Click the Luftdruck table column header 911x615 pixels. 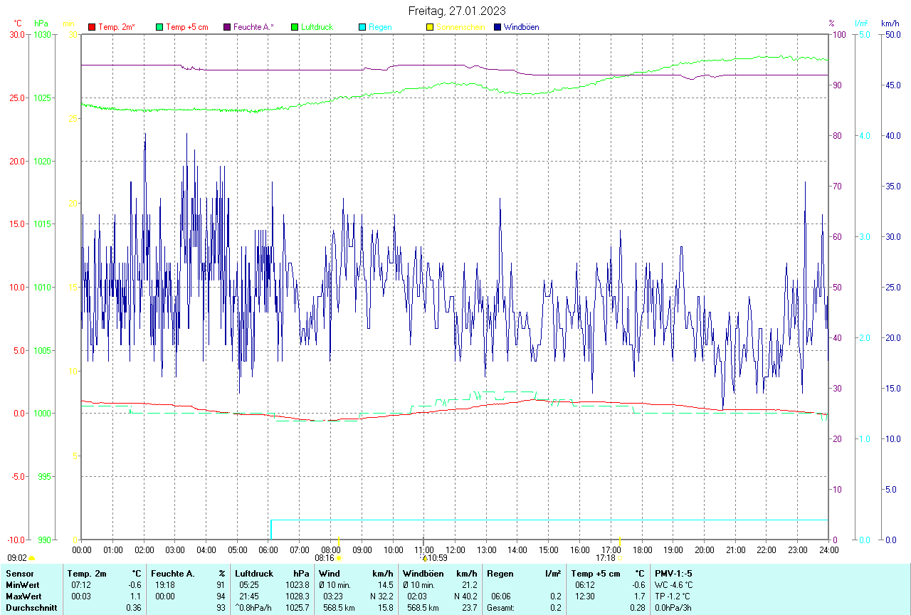tap(256, 574)
